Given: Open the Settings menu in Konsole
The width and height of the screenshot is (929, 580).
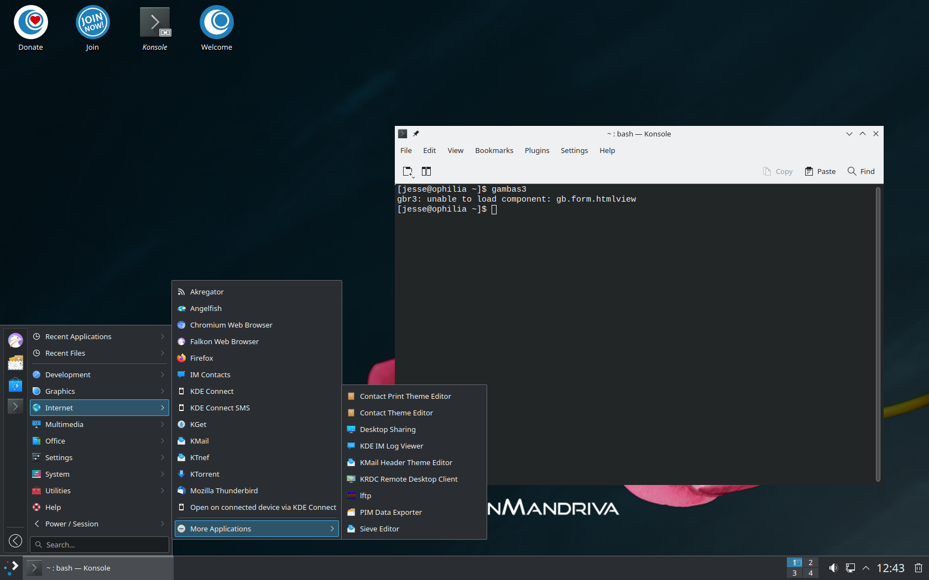Looking at the screenshot, I should tap(574, 150).
